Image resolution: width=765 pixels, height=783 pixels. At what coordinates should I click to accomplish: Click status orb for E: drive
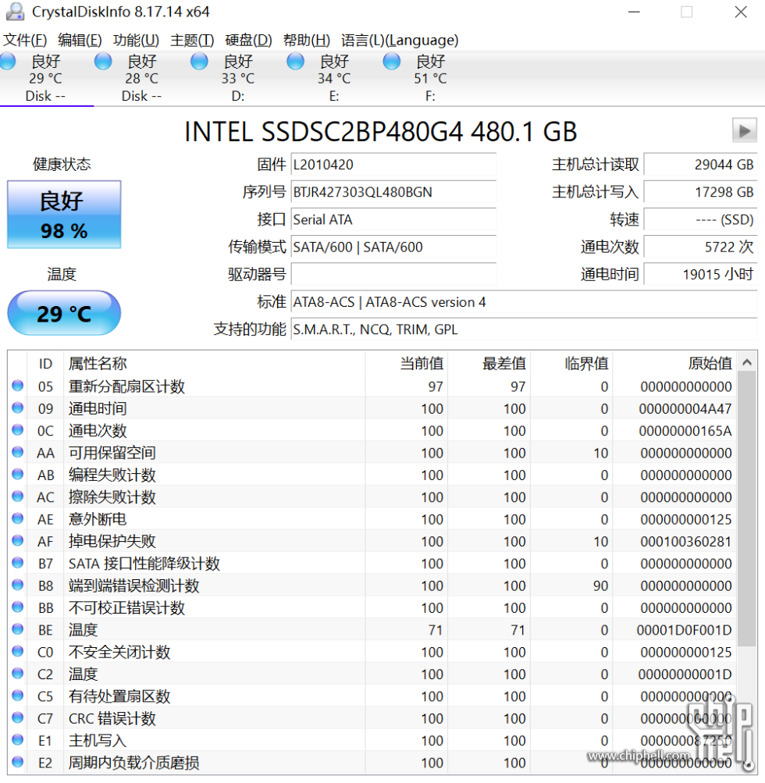[x=296, y=62]
